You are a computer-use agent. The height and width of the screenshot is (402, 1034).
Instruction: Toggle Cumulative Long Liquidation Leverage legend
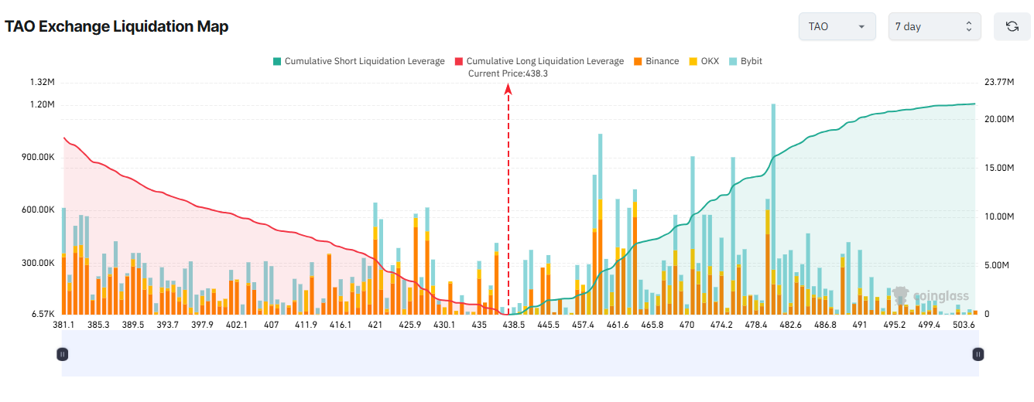545,61
